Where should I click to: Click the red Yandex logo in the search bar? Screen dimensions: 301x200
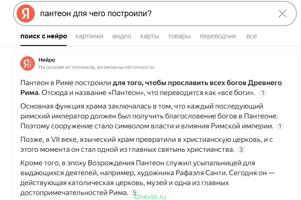click(x=26, y=14)
